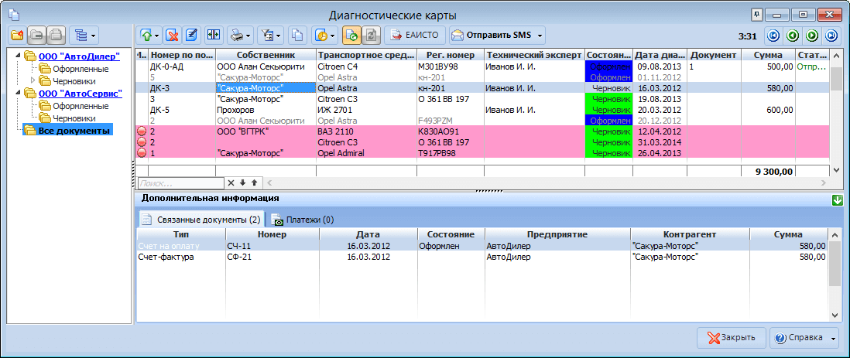Select the green Черновик cell dated 20.03.2012
Viewport: 850px width, 358px height.
(x=608, y=110)
